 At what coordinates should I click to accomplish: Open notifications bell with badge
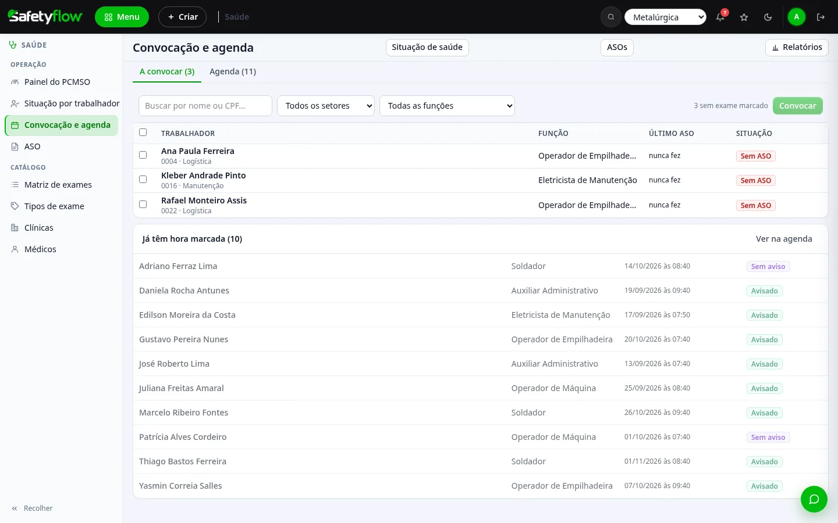(720, 17)
